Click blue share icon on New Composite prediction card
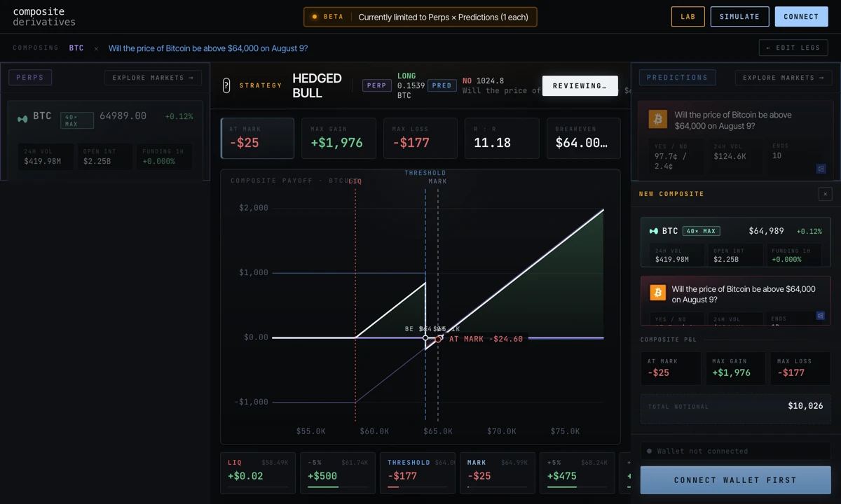The image size is (841, 504). click(x=821, y=316)
